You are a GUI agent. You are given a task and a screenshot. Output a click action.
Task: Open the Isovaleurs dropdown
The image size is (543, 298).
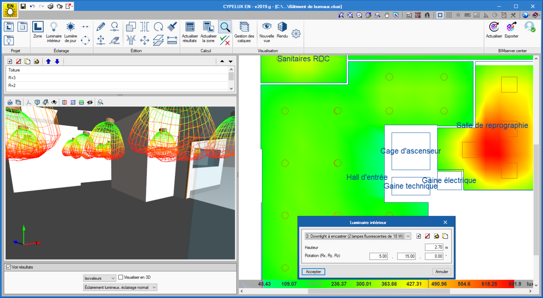[99, 278]
